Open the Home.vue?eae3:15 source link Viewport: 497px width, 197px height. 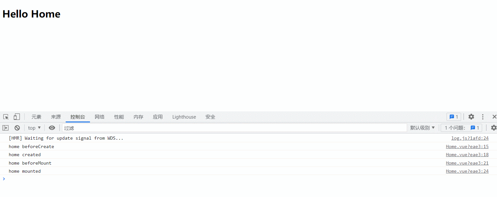click(x=467, y=146)
